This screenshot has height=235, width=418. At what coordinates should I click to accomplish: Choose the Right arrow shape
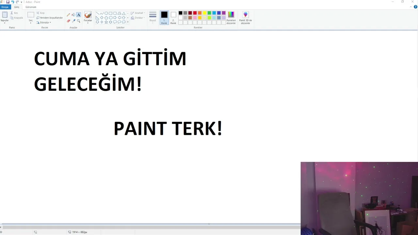tap(115, 18)
